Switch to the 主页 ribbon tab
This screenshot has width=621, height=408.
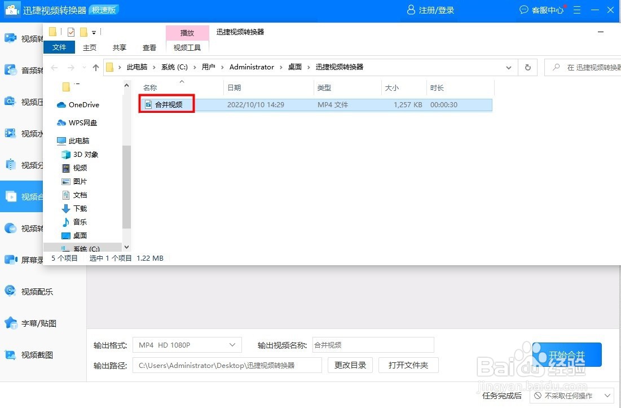pyautogui.click(x=90, y=47)
